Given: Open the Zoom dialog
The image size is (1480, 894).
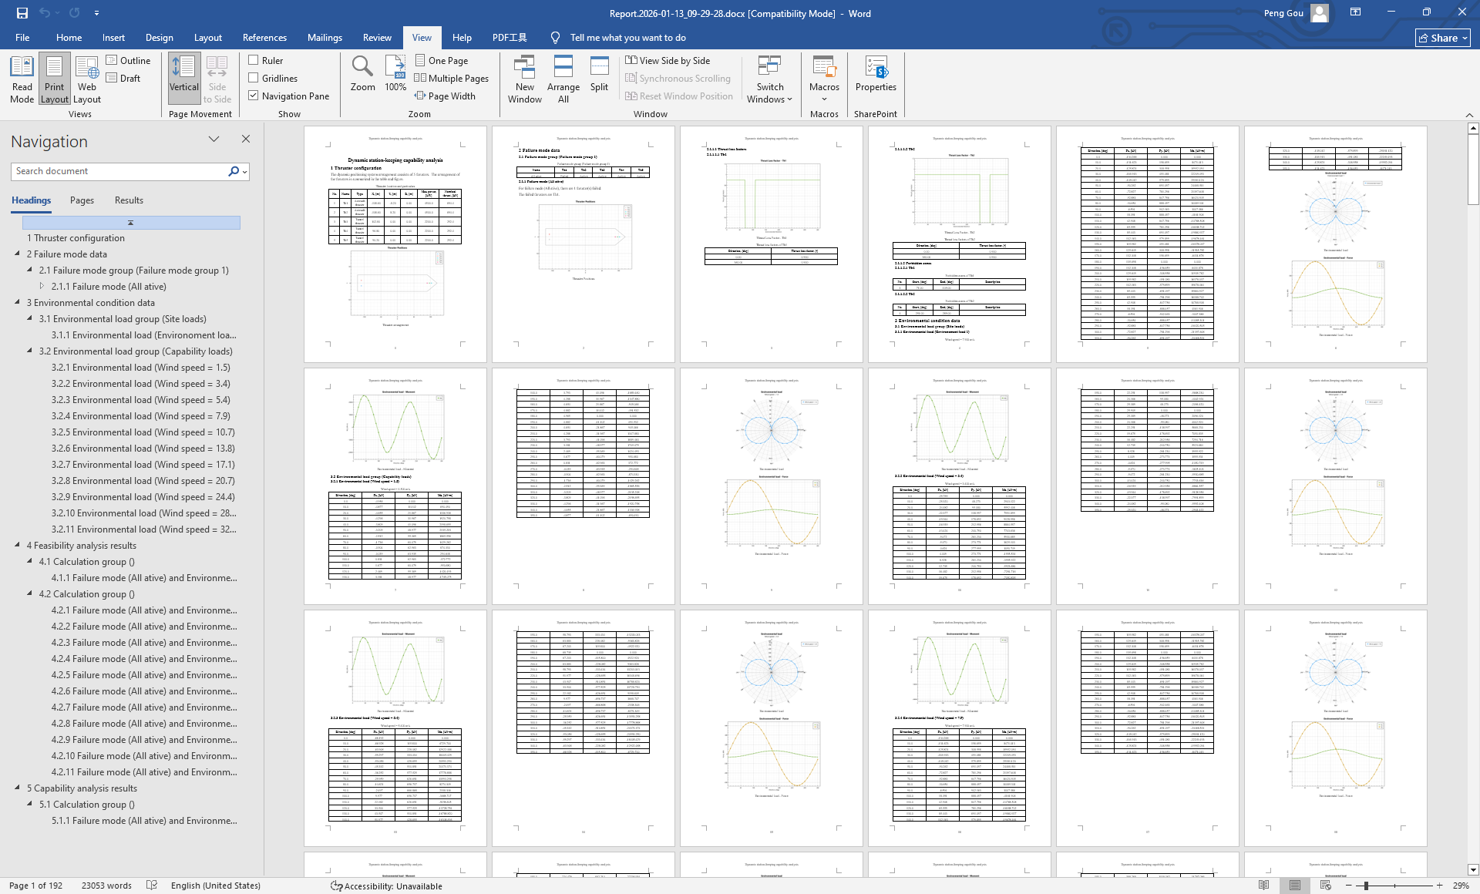Looking at the screenshot, I should (362, 74).
